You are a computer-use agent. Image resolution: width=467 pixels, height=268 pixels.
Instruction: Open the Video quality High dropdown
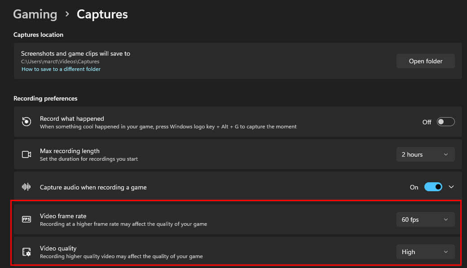425,252
